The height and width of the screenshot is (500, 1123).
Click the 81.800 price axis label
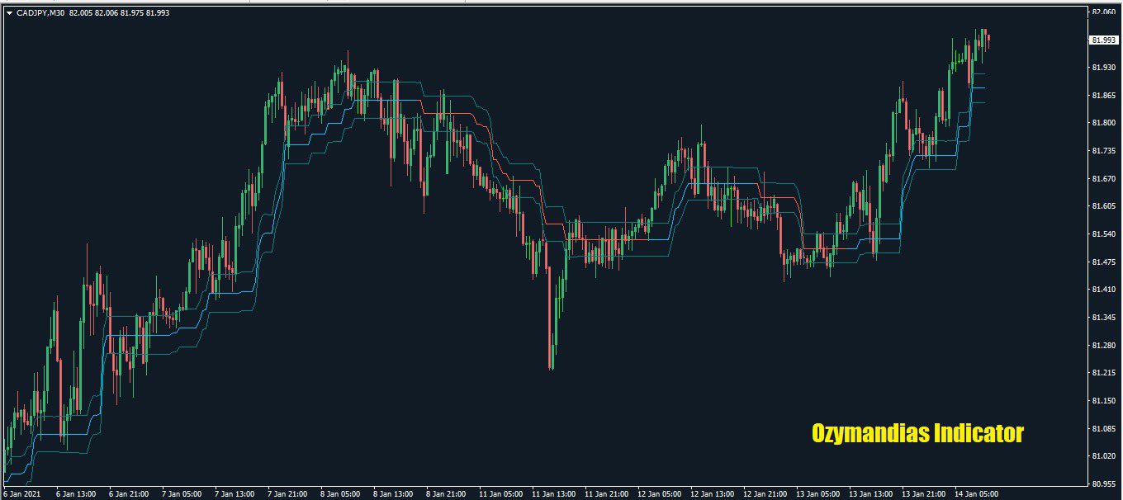pos(1104,123)
